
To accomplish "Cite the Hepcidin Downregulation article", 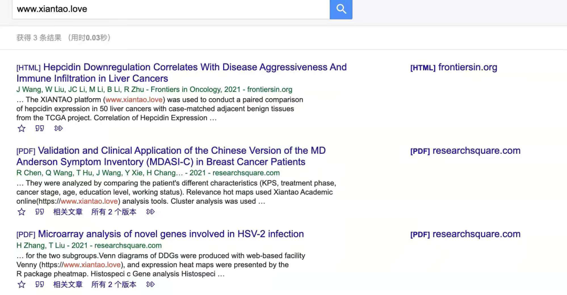I will (x=40, y=128).
